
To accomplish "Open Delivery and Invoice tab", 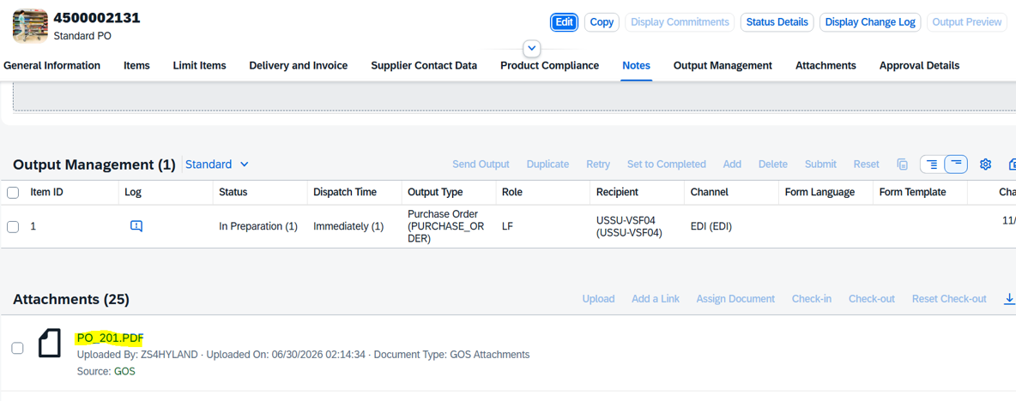I will coord(298,65).
